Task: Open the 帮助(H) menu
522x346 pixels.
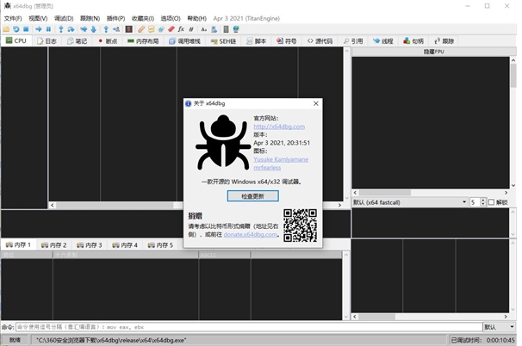Action: pyautogui.click(x=196, y=18)
